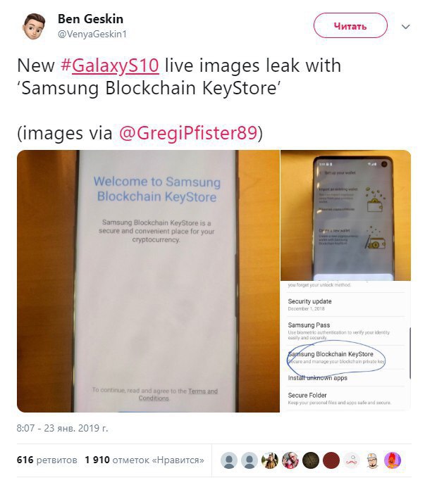This screenshot has width=425, height=478.
Task: Open the settings list screenshot with circled KeyStore
Action: tap(345, 347)
